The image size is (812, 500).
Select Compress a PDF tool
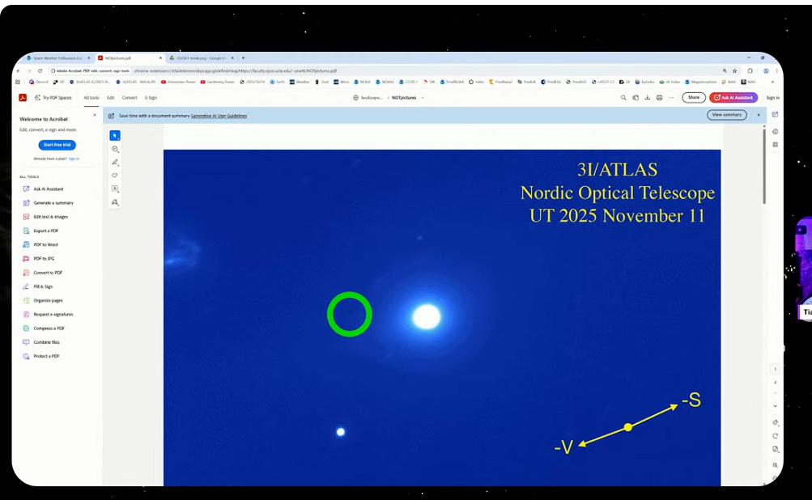[44, 328]
